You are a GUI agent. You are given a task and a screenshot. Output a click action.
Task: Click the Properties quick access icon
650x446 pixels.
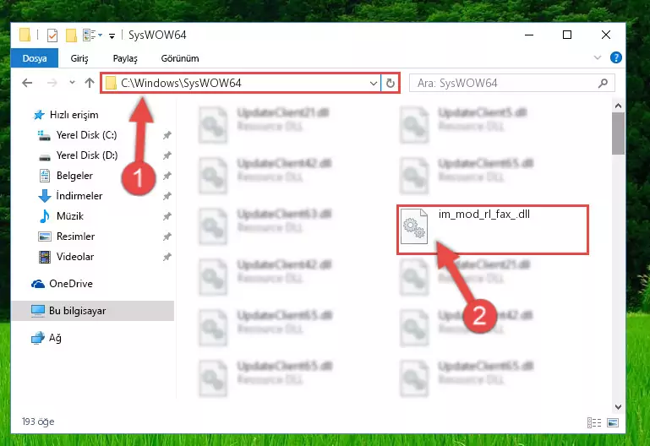52,35
